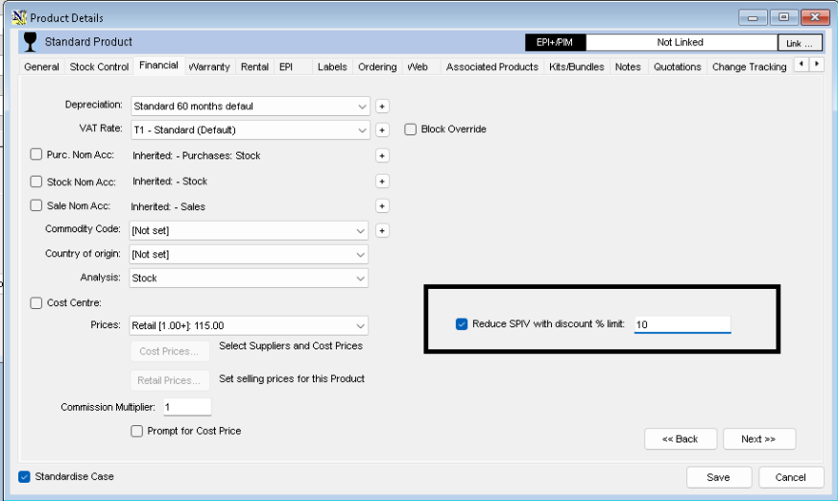
Task: Enable Prompt for Cost Price
Action: 137,431
